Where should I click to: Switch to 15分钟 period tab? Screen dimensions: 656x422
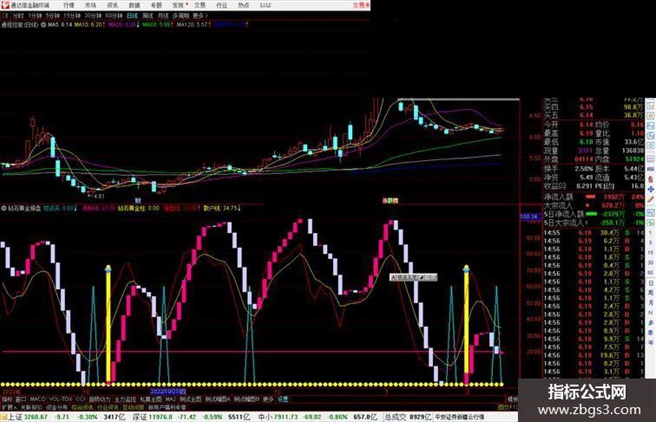point(72,16)
